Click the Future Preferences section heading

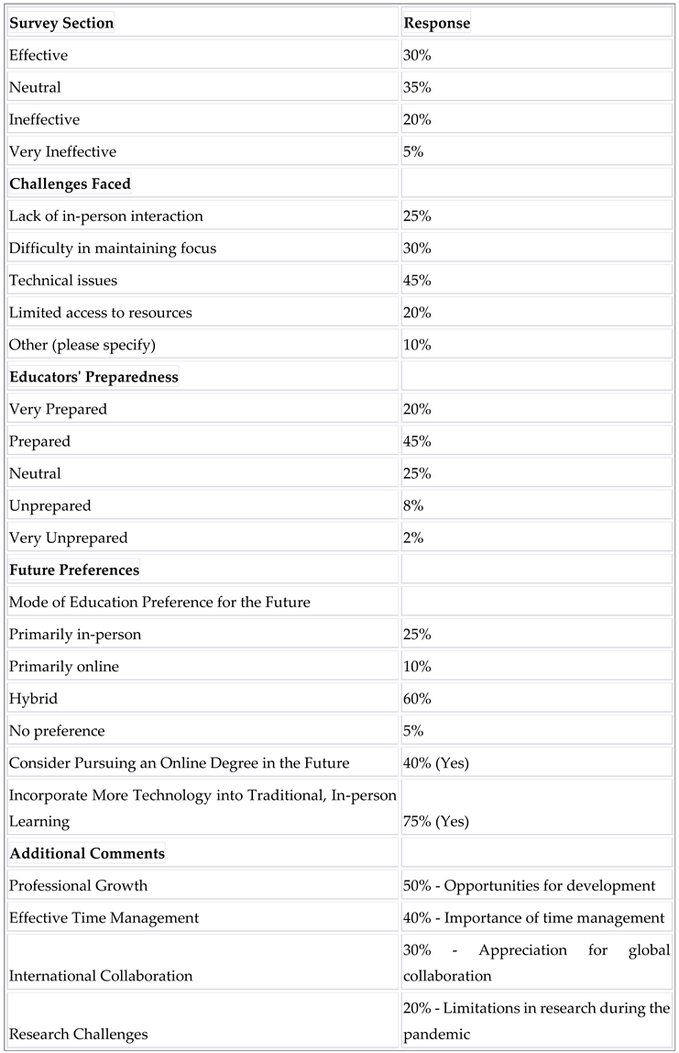[74, 570]
